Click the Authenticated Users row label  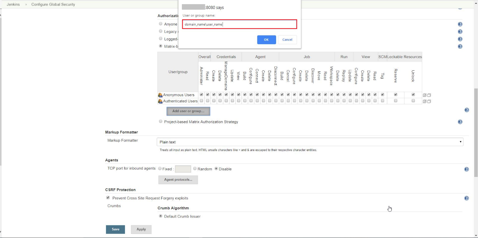point(181,101)
